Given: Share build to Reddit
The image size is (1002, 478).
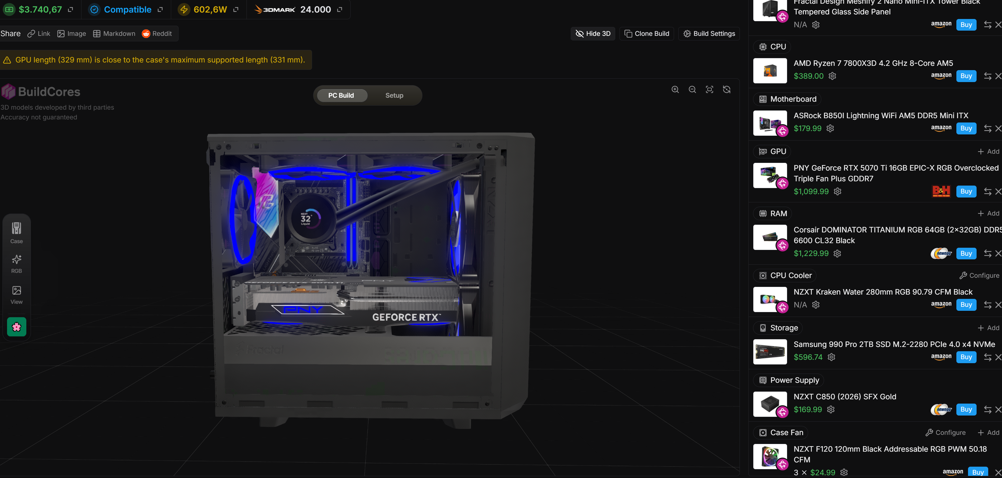Looking at the screenshot, I should coord(157,33).
